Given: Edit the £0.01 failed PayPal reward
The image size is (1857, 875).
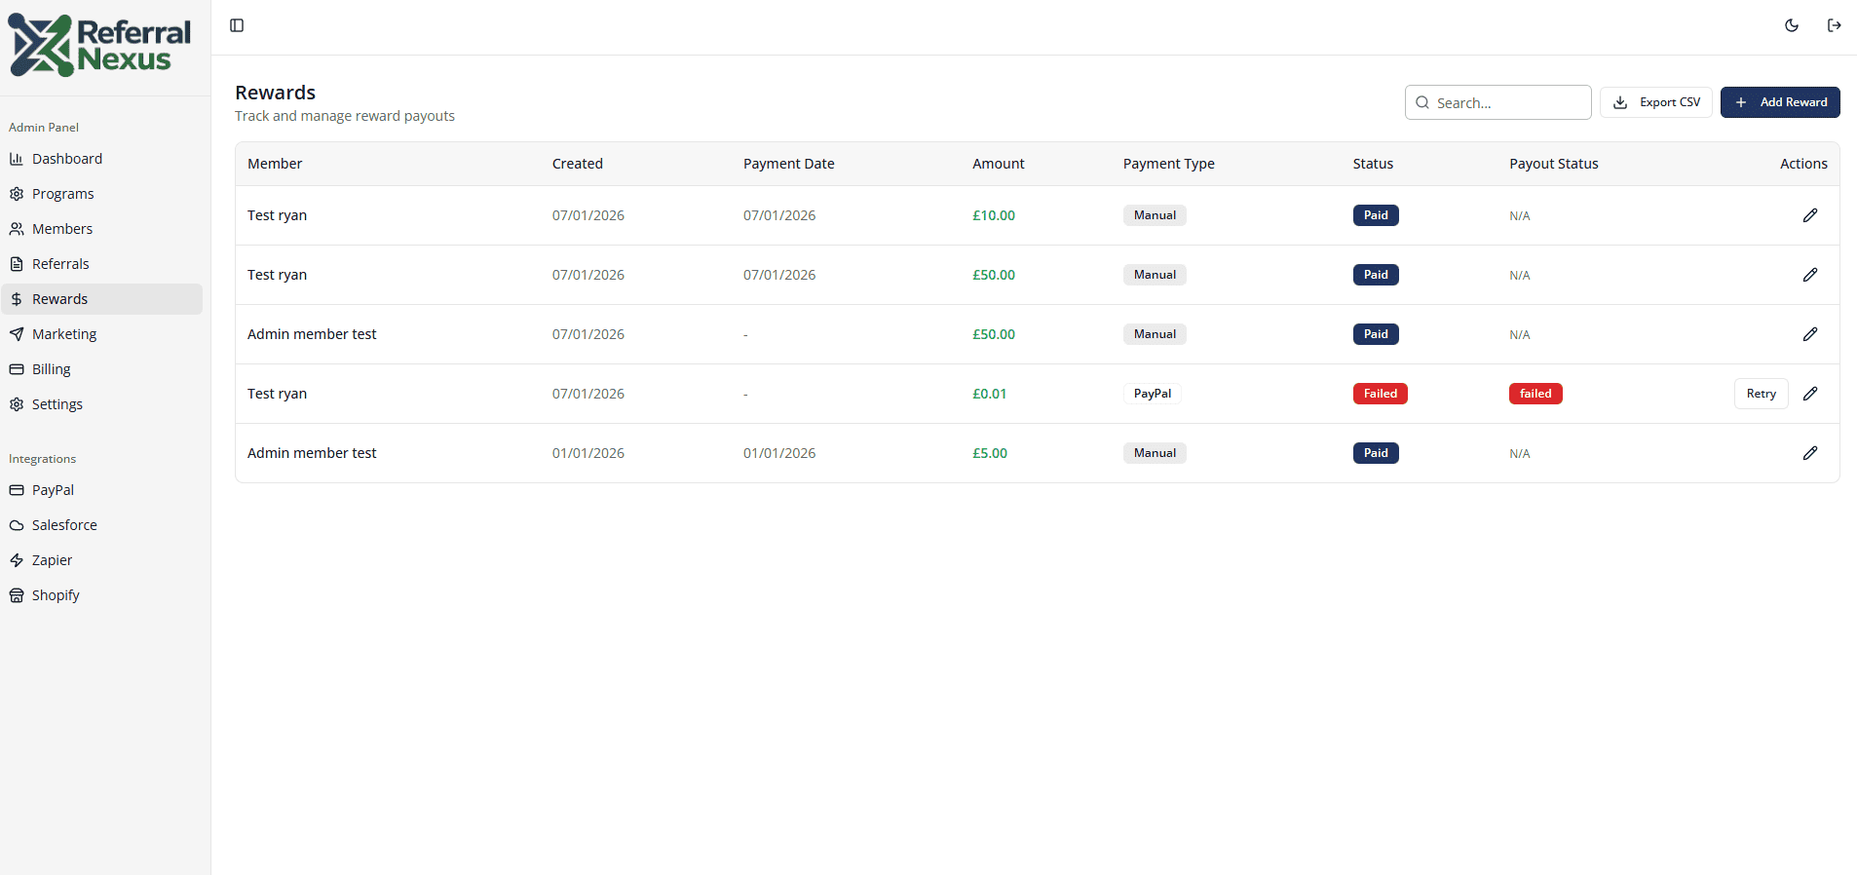Looking at the screenshot, I should [1810, 394].
